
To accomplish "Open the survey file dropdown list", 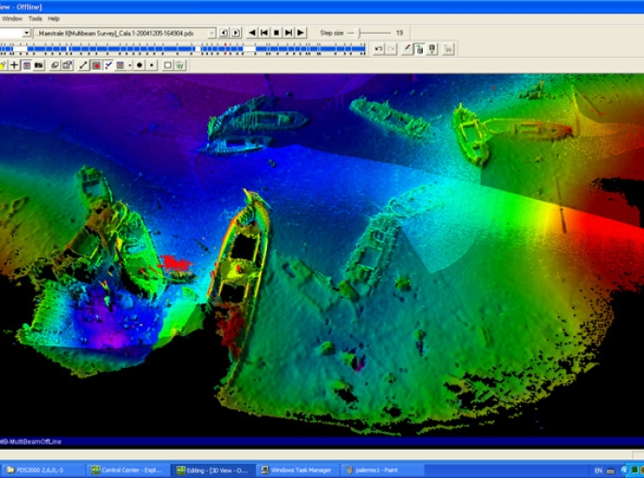I will click(x=212, y=33).
